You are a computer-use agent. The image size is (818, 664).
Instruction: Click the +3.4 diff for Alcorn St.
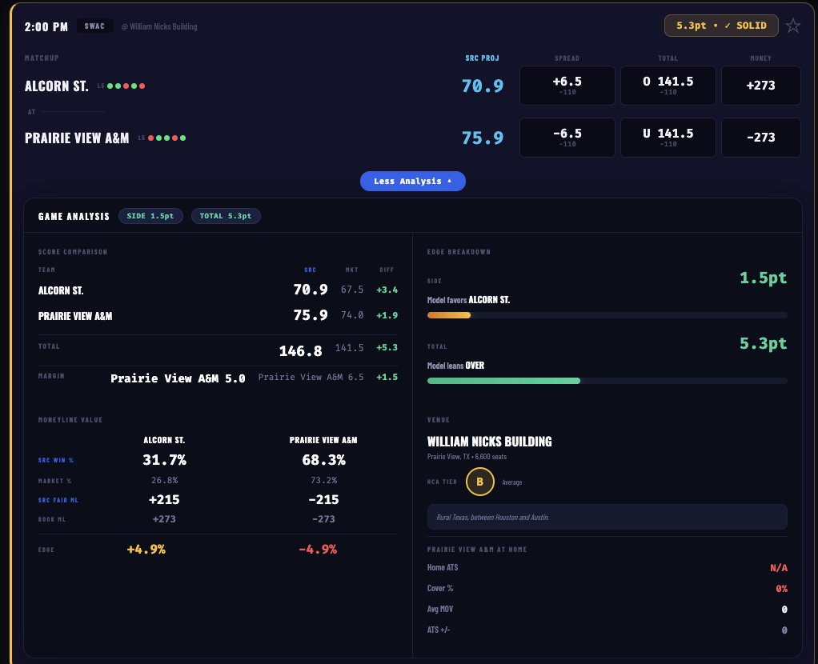tap(387, 290)
